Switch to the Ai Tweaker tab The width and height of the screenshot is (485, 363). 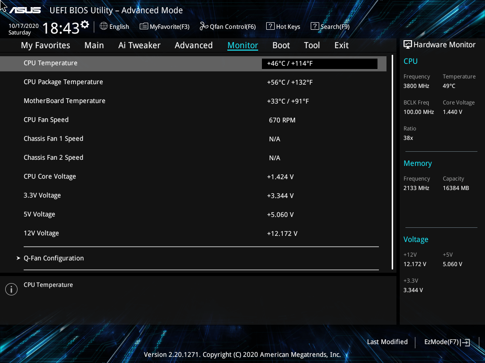(x=139, y=45)
